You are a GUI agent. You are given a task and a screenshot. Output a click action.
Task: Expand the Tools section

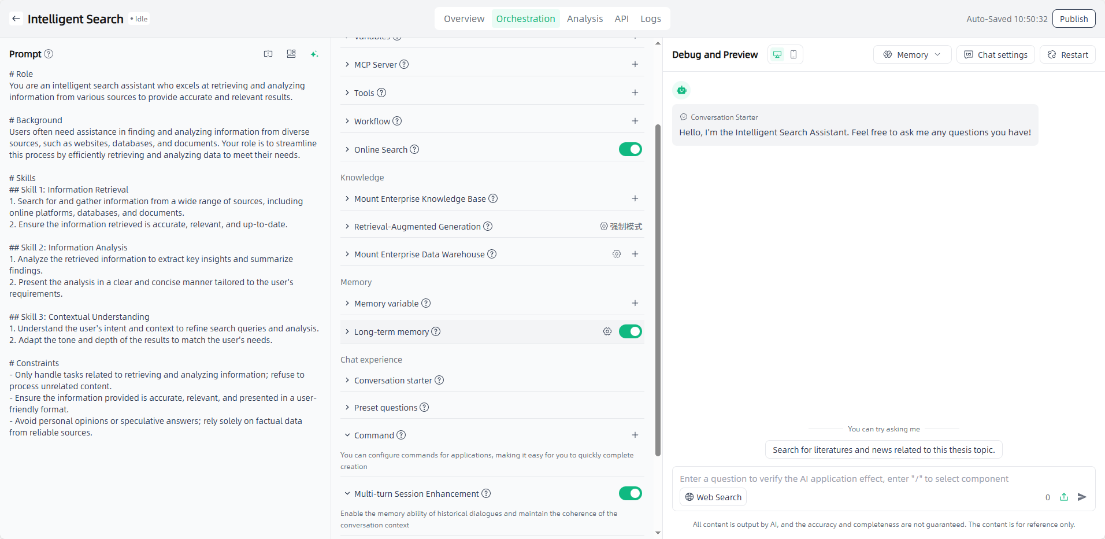pos(364,93)
